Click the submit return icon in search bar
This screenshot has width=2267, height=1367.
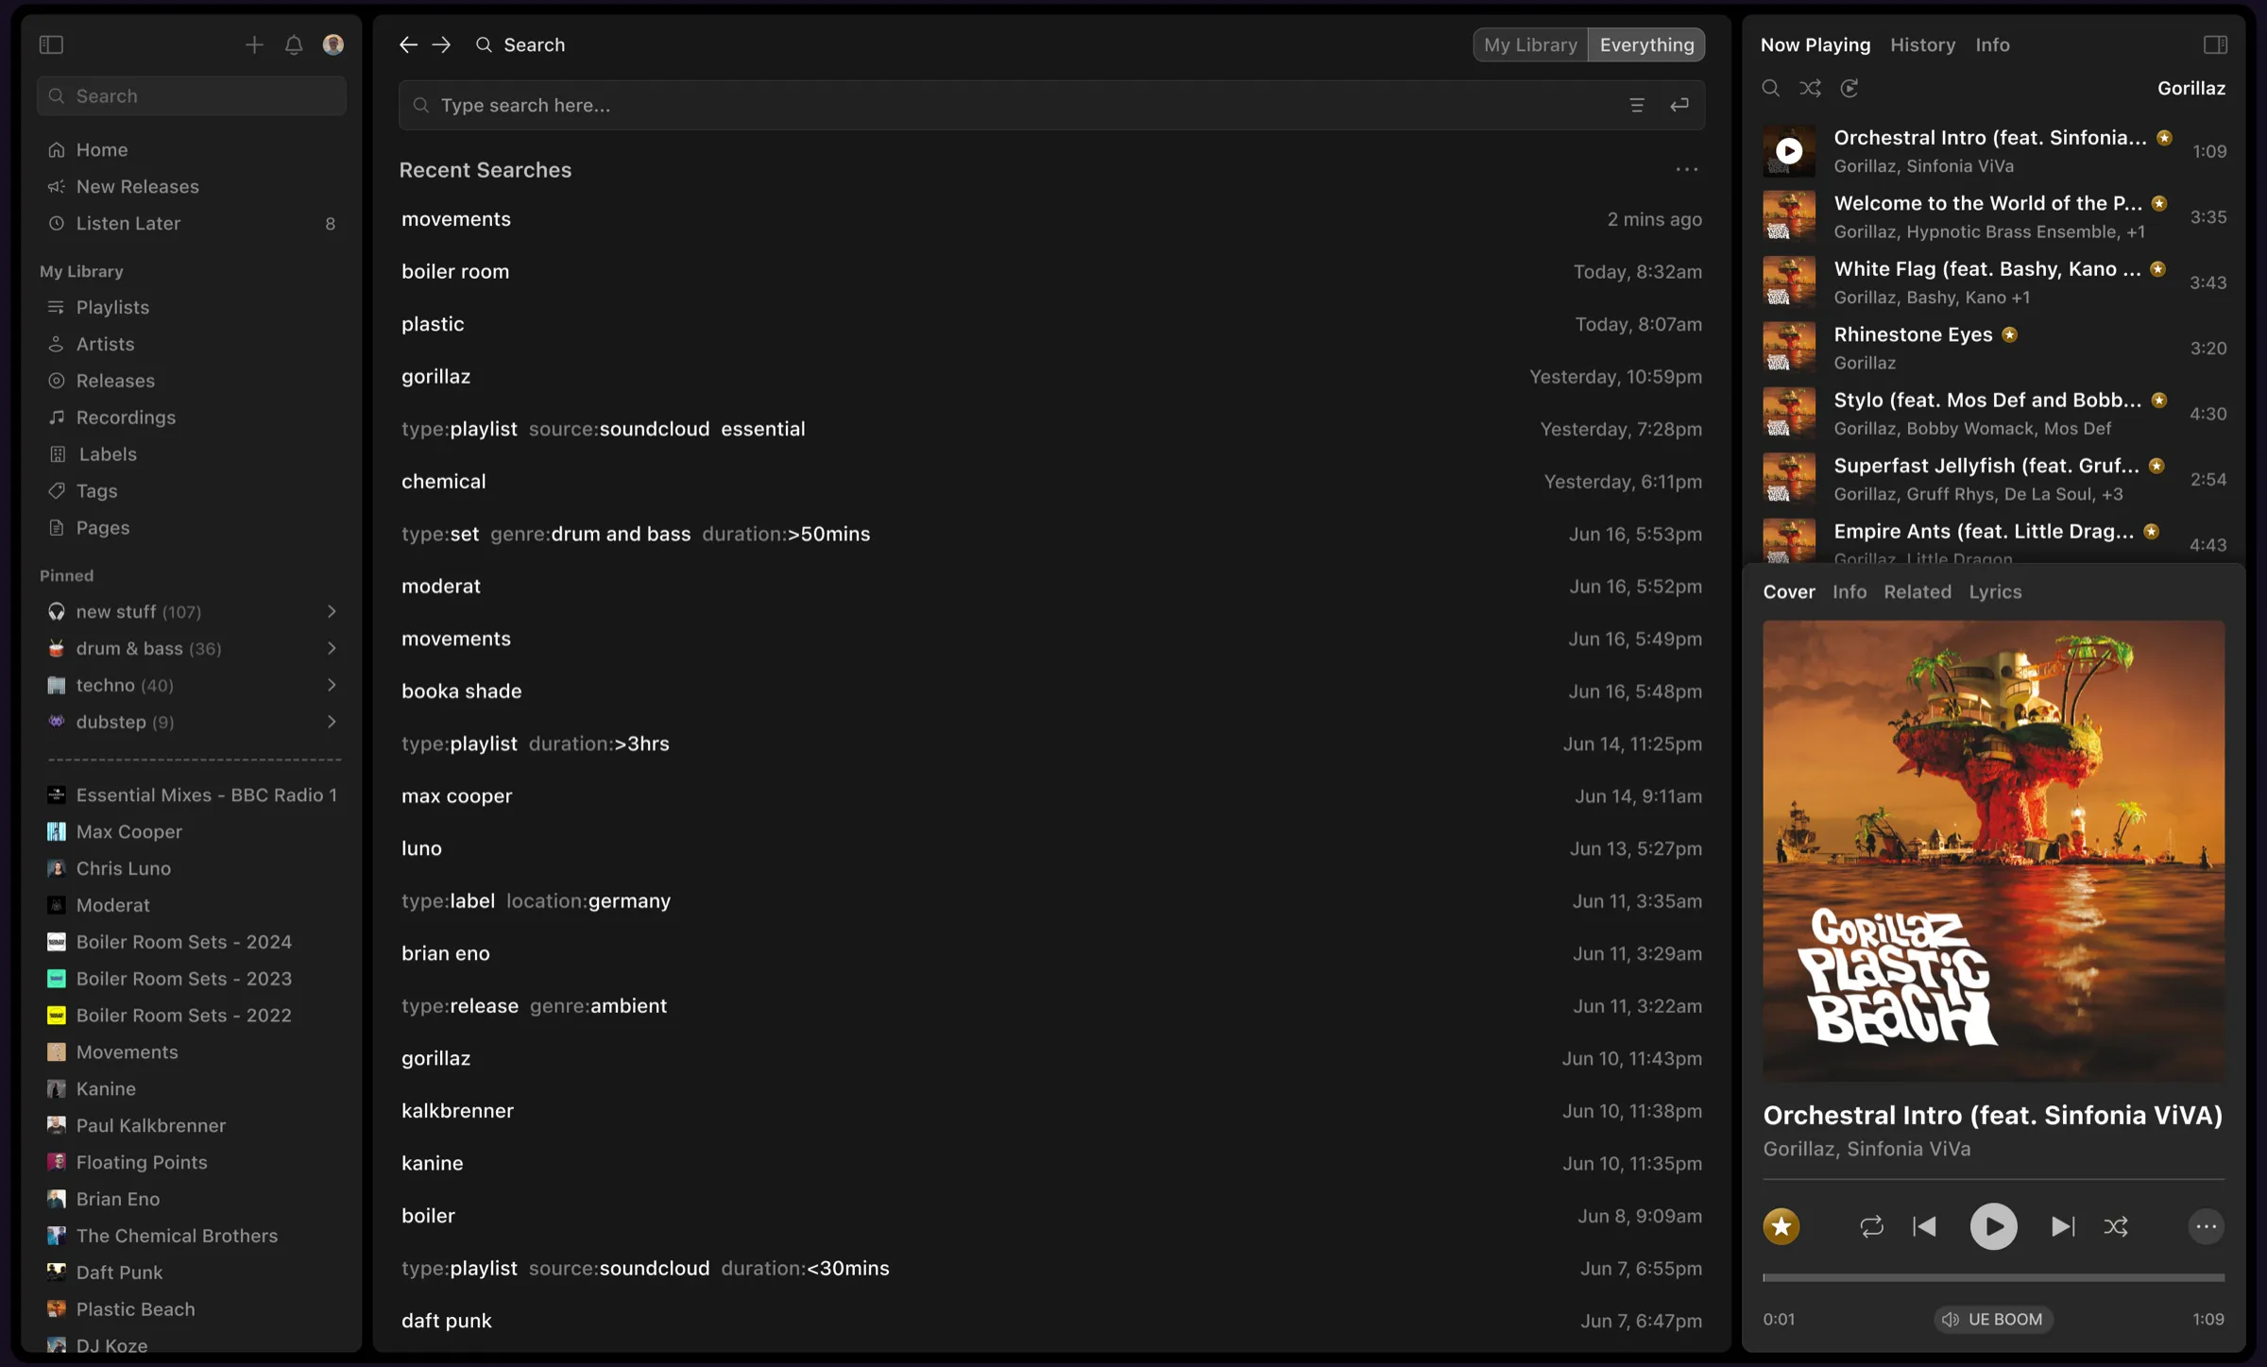1679,105
